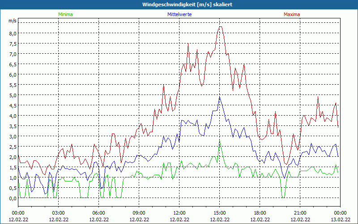Click the '13.02.22' date label

[340, 220]
